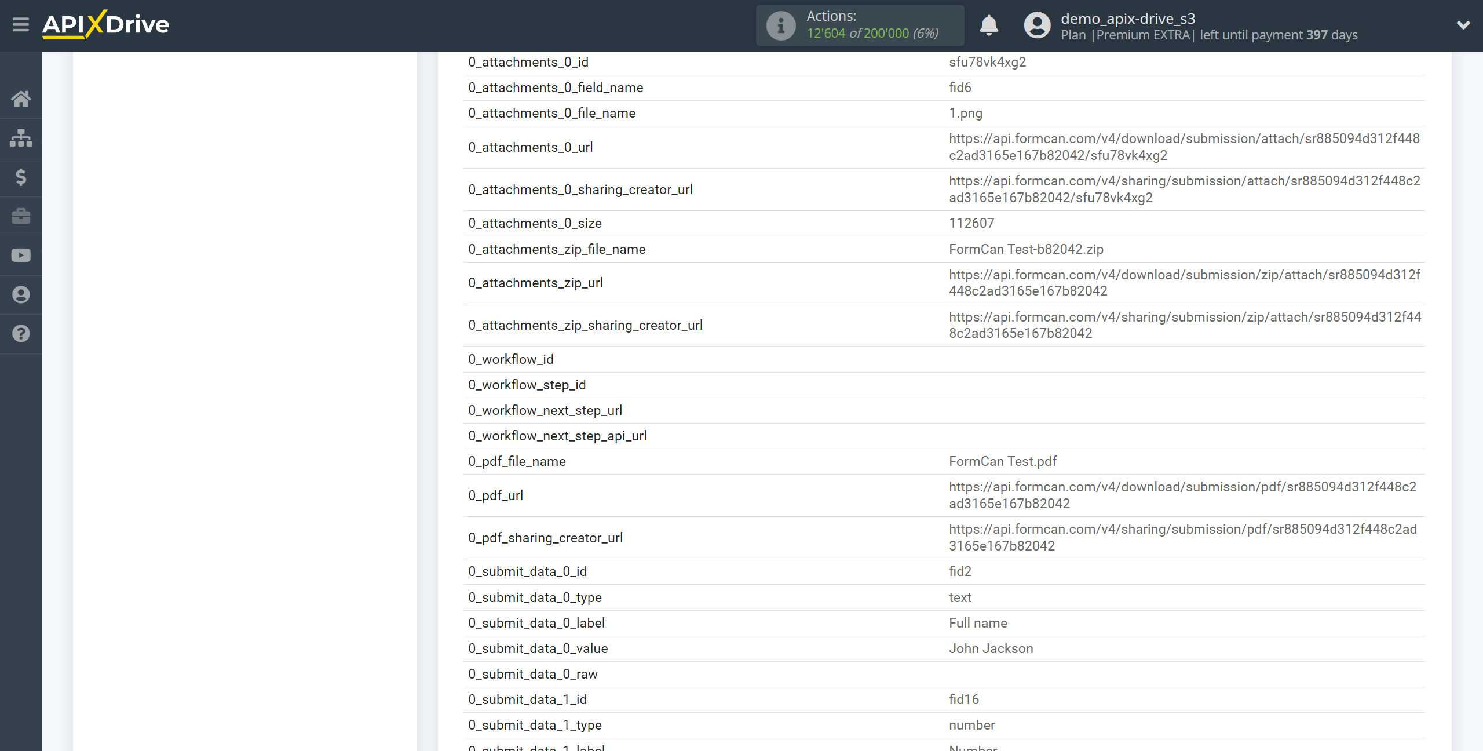Click the attach sharing URL value
The height and width of the screenshot is (751, 1483).
(x=1185, y=189)
